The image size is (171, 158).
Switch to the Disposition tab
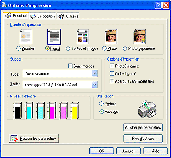coord(43,16)
